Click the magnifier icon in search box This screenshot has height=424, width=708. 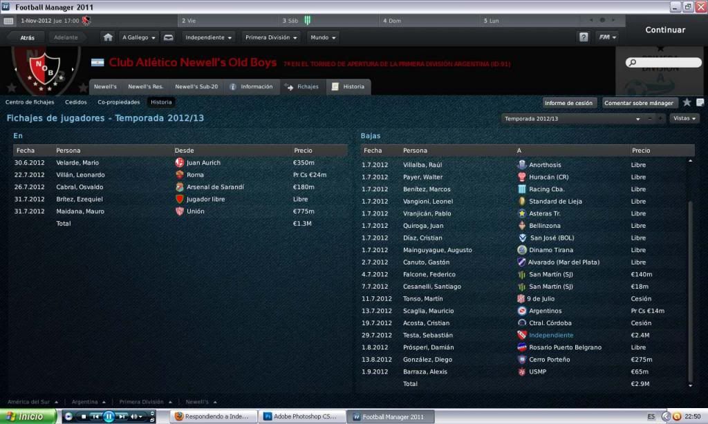(633, 62)
